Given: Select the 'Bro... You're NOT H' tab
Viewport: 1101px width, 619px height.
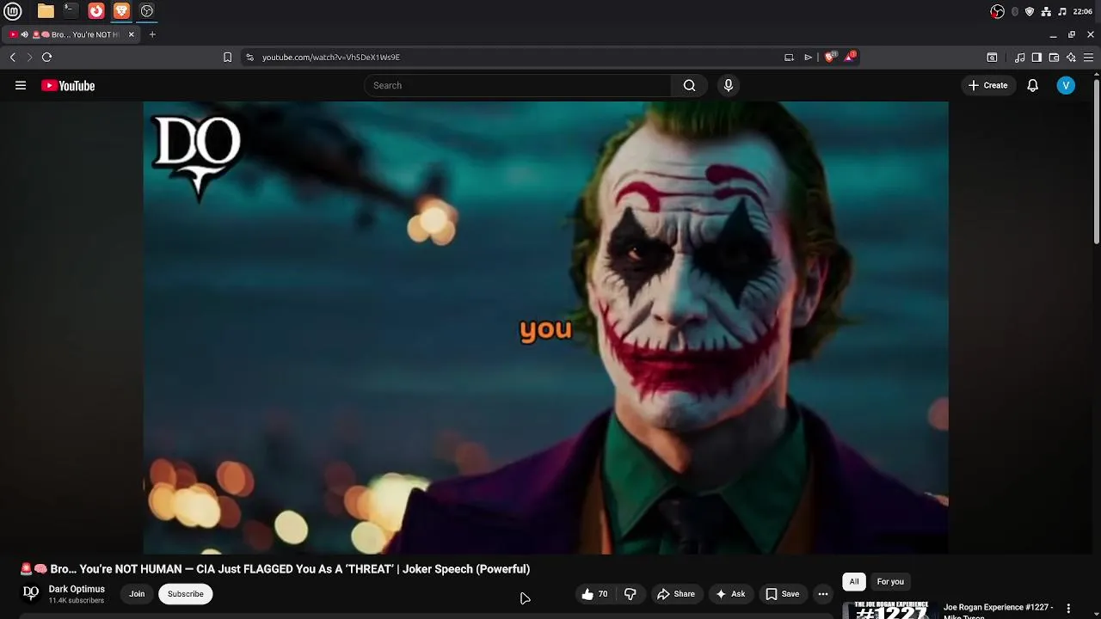Looking at the screenshot, I should pyautogui.click(x=72, y=34).
